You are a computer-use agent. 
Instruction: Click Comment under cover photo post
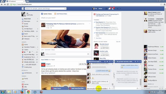point(48,50)
